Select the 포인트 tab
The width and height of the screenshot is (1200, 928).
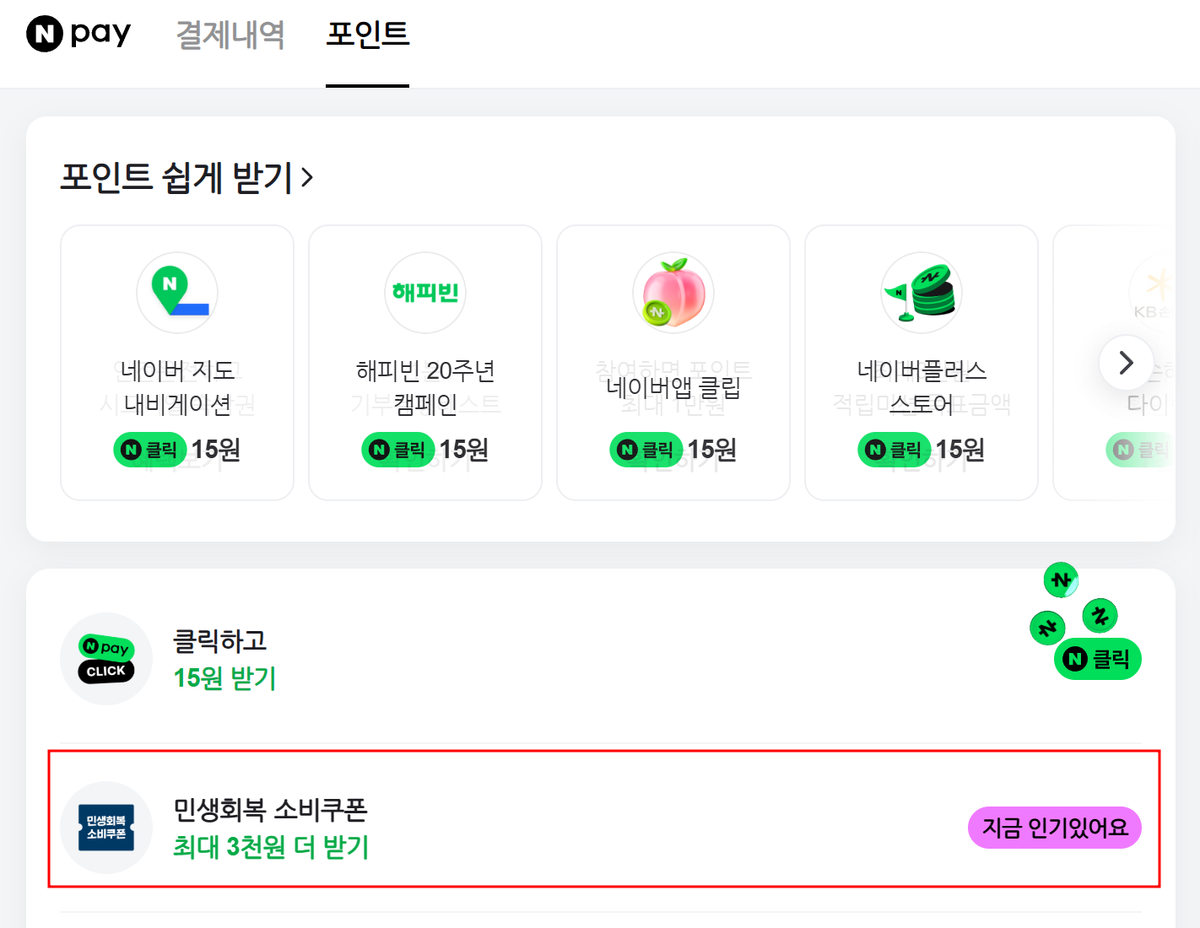pos(367,35)
